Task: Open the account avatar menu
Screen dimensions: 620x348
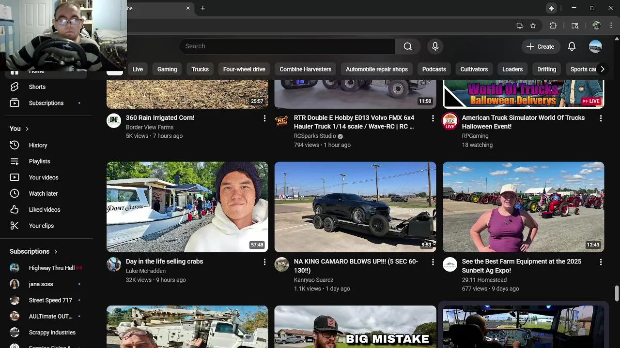Action: pos(595,46)
